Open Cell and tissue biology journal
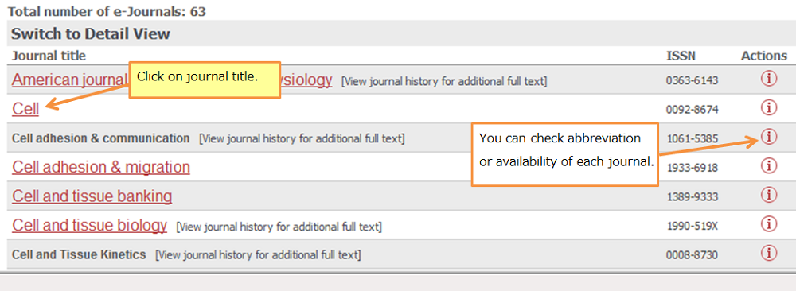The image size is (796, 291). (x=89, y=224)
